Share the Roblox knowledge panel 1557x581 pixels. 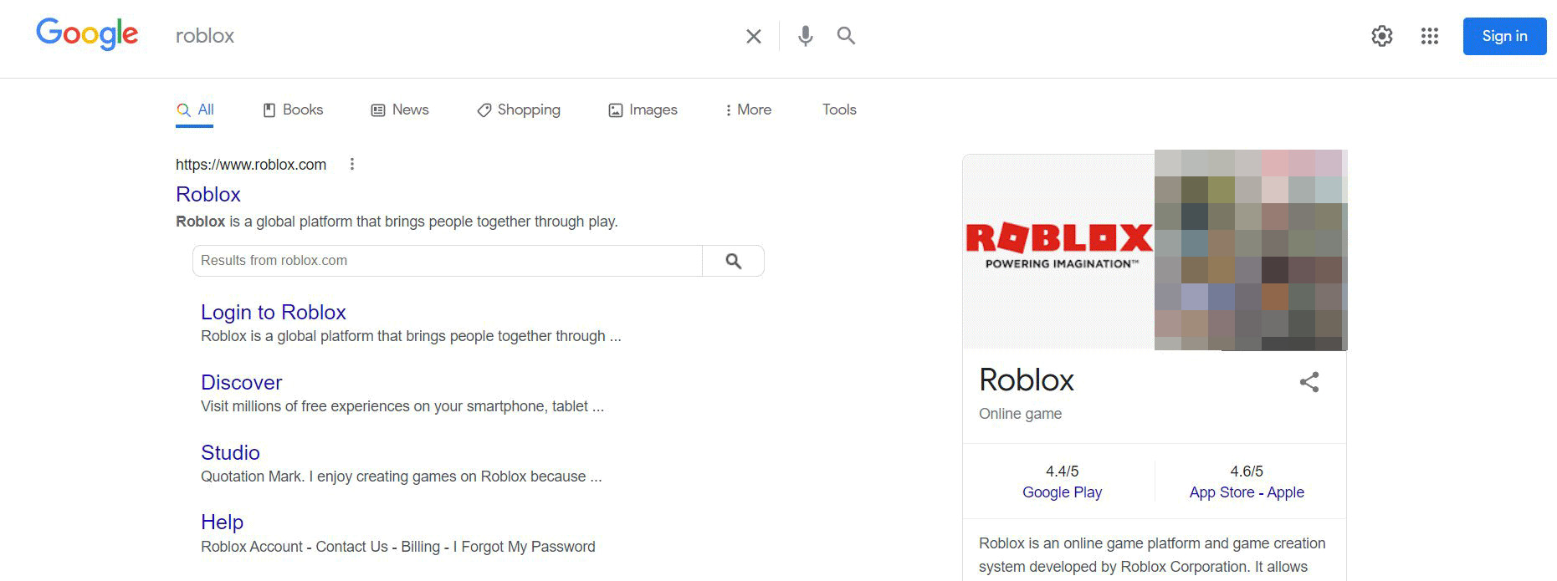[x=1309, y=381]
